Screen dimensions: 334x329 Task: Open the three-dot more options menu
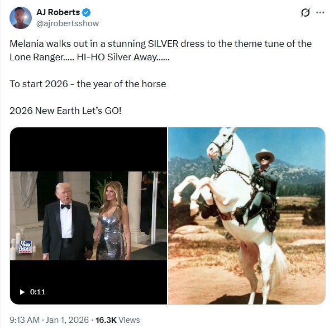pos(320,13)
